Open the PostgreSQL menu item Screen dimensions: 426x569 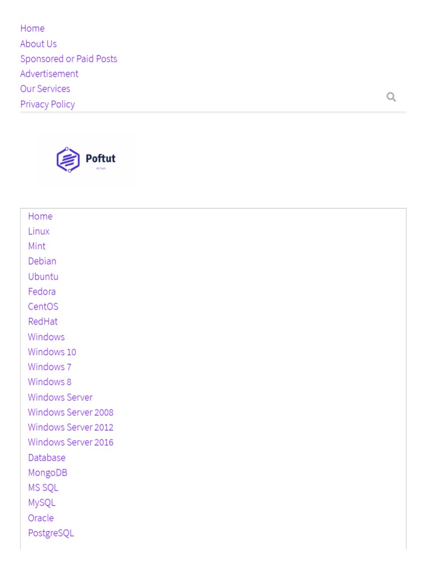click(51, 533)
